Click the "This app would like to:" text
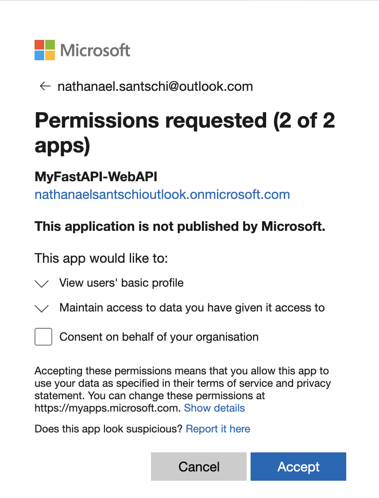This screenshot has height=498, width=379. click(x=101, y=258)
